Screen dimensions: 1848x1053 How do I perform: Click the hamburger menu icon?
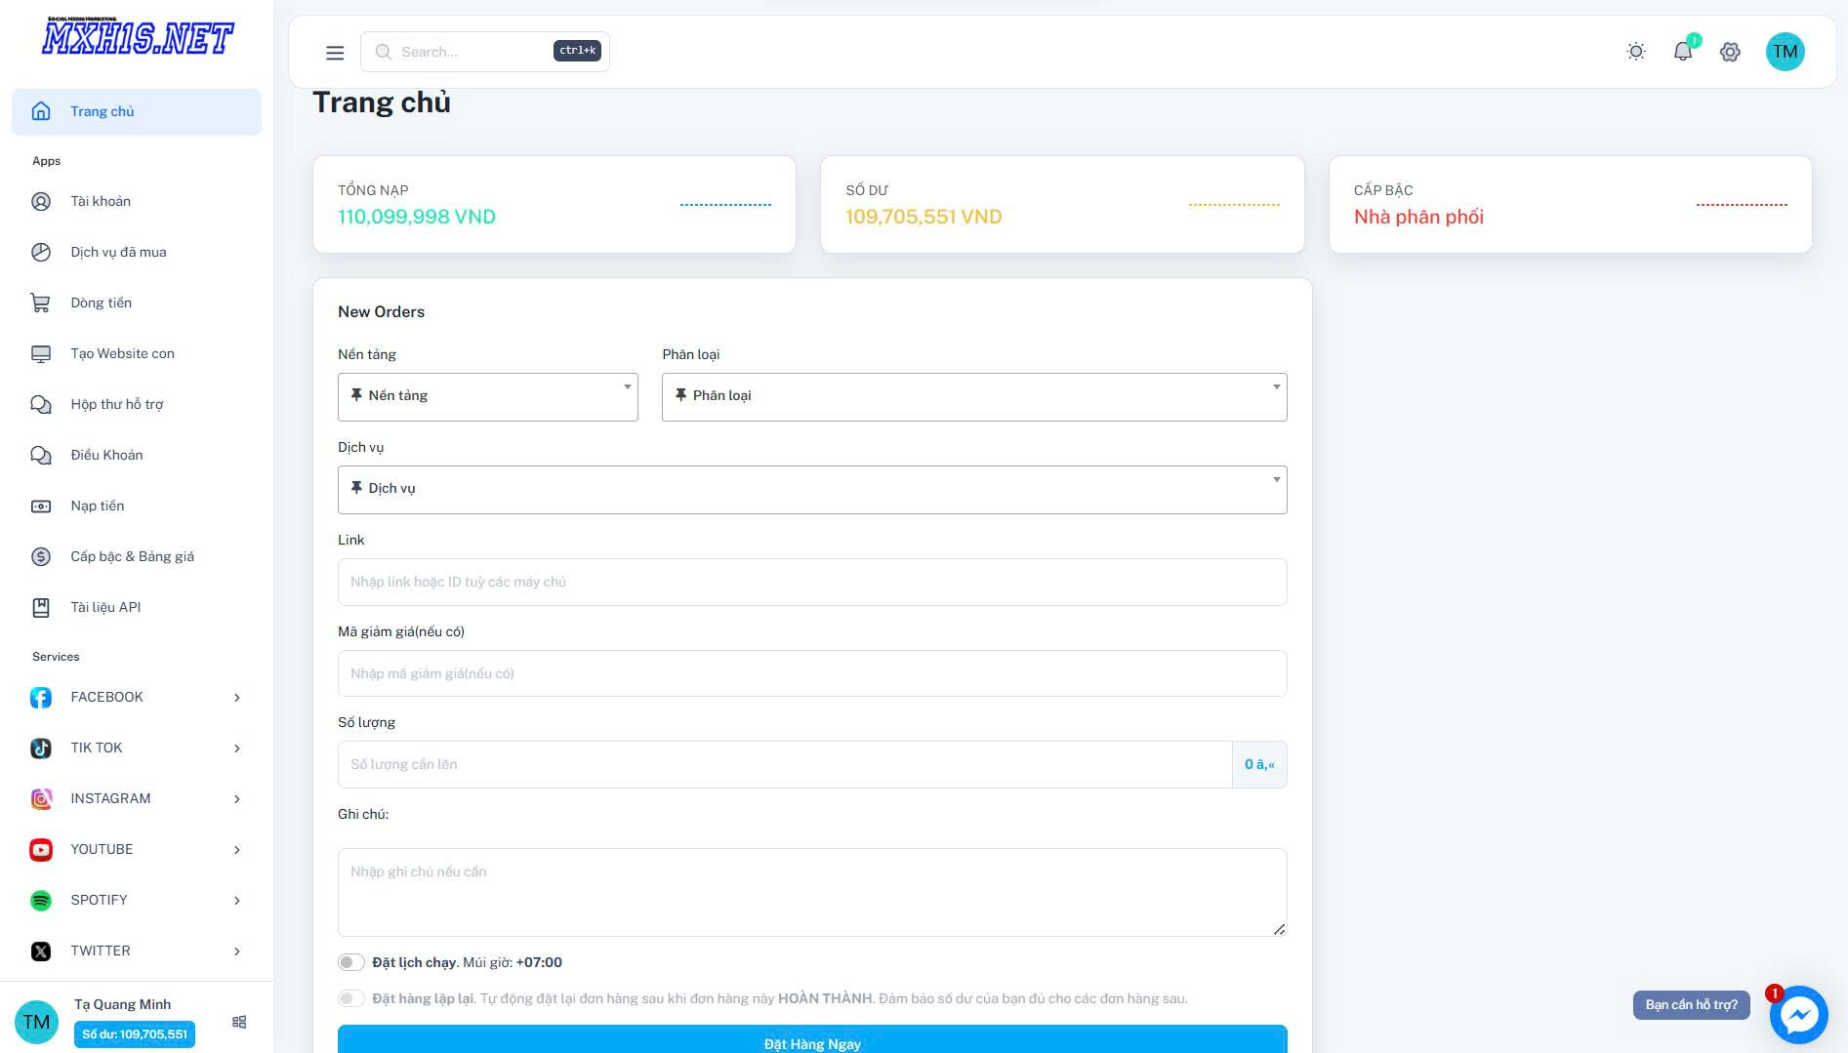(335, 53)
